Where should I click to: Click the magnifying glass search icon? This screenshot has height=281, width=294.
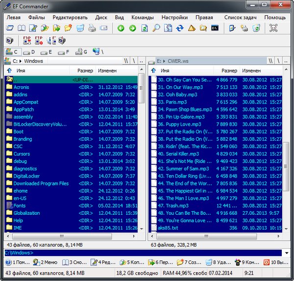coord(156,28)
